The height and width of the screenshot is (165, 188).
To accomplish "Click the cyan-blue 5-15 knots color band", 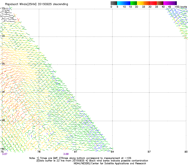I will [124, 3].
